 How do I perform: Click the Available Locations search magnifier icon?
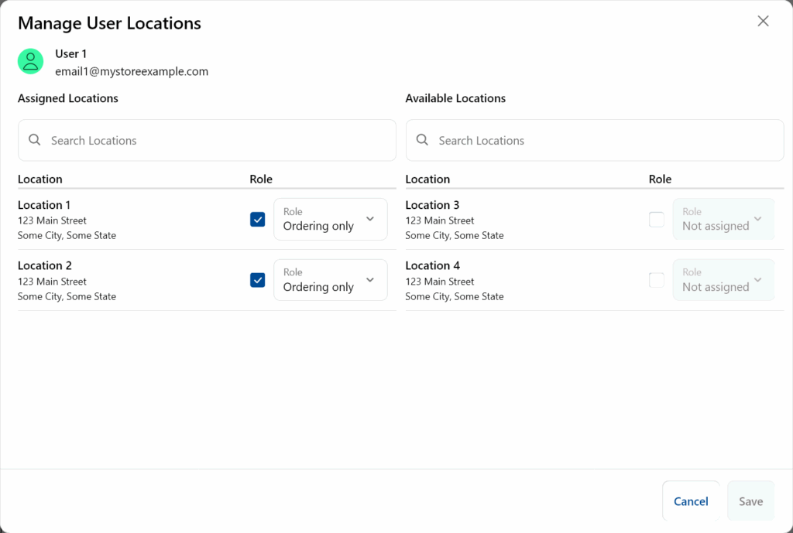point(422,140)
